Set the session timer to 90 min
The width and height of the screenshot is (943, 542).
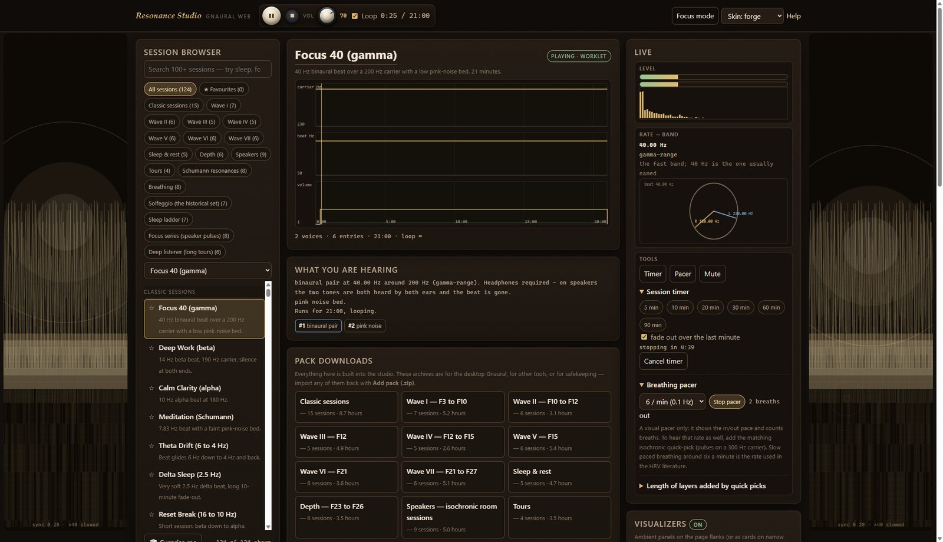pyautogui.click(x=652, y=325)
